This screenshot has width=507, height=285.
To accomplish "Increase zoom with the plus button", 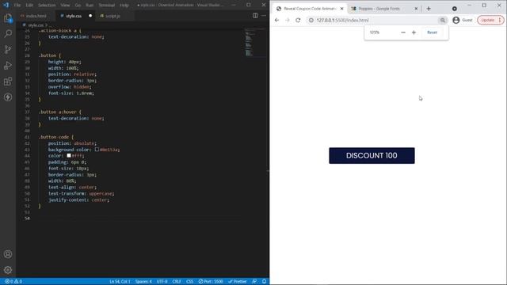I will pos(414,32).
